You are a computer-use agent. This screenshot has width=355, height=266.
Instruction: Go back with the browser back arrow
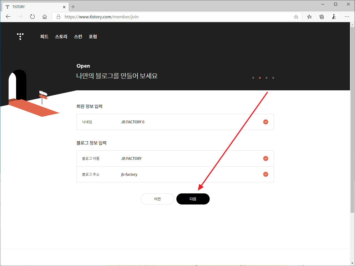click(x=8, y=17)
